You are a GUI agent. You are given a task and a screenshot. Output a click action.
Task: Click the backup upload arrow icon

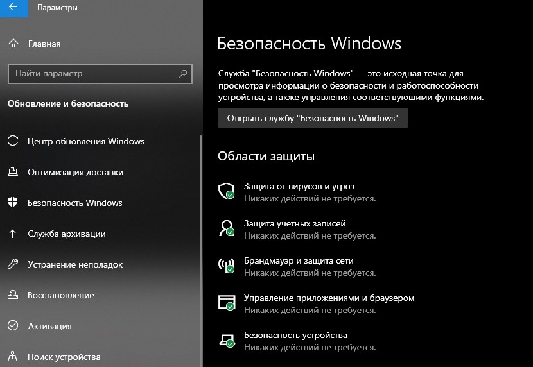(x=13, y=234)
